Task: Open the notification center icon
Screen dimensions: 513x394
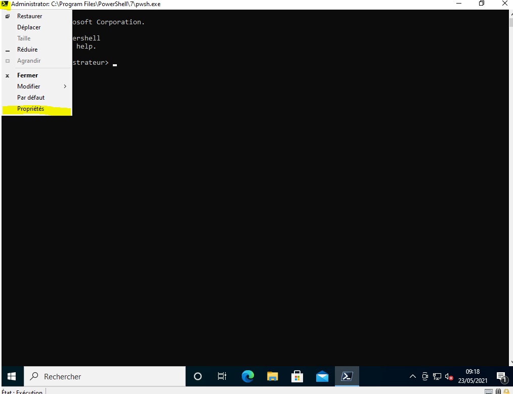Action: 501,376
